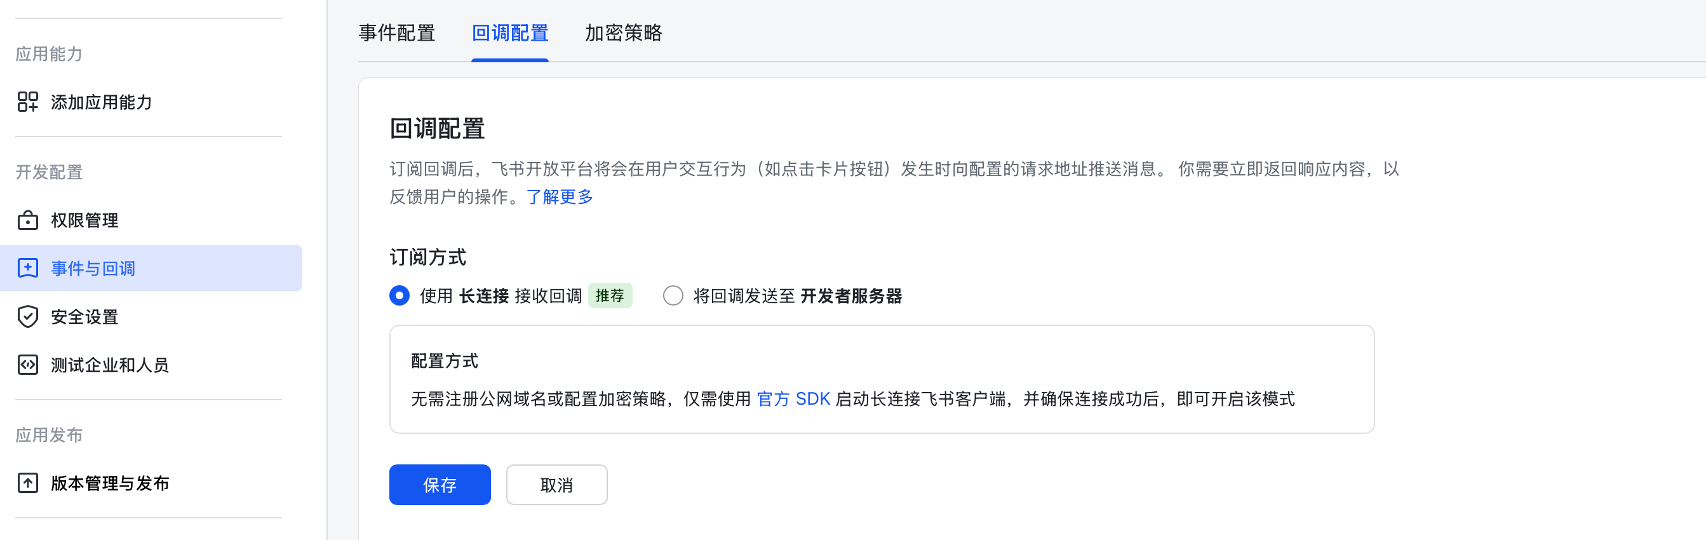Open the 加密策略 tab
Viewport: 1706px width, 540px height.
(x=623, y=33)
